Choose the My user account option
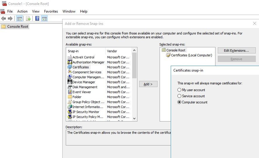Screen dimensions: 259x158 (179, 90)
